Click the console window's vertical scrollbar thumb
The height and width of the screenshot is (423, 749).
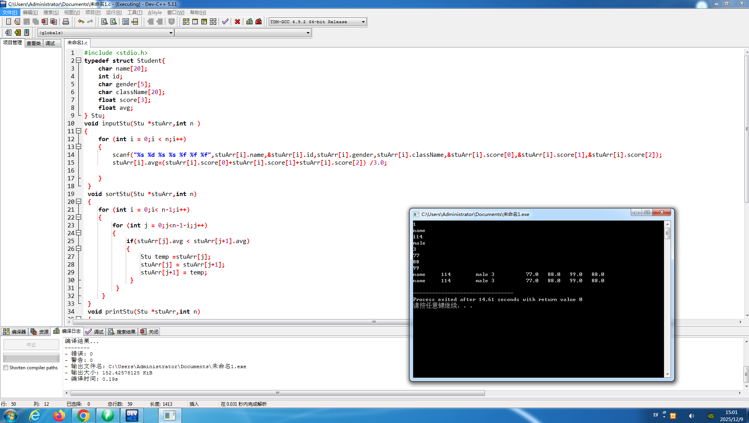668,234
